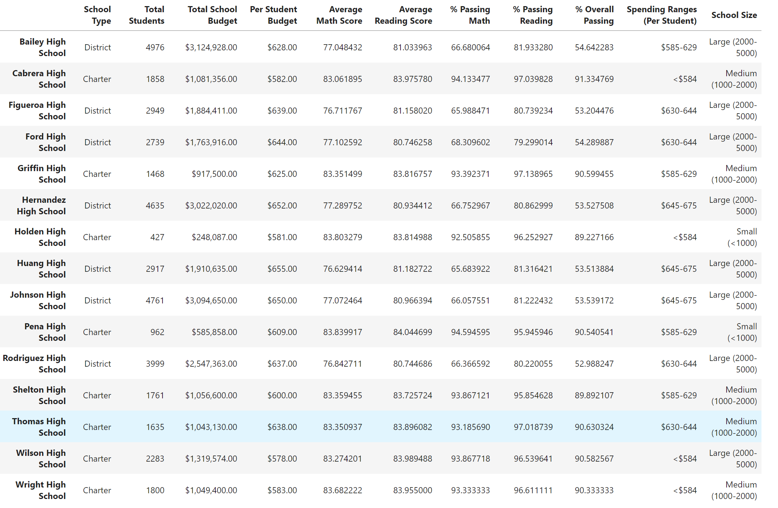Click Wilson High School's spending range cell
The width and height of the screenshot is (778, 508).
click(x=685, y=459)
